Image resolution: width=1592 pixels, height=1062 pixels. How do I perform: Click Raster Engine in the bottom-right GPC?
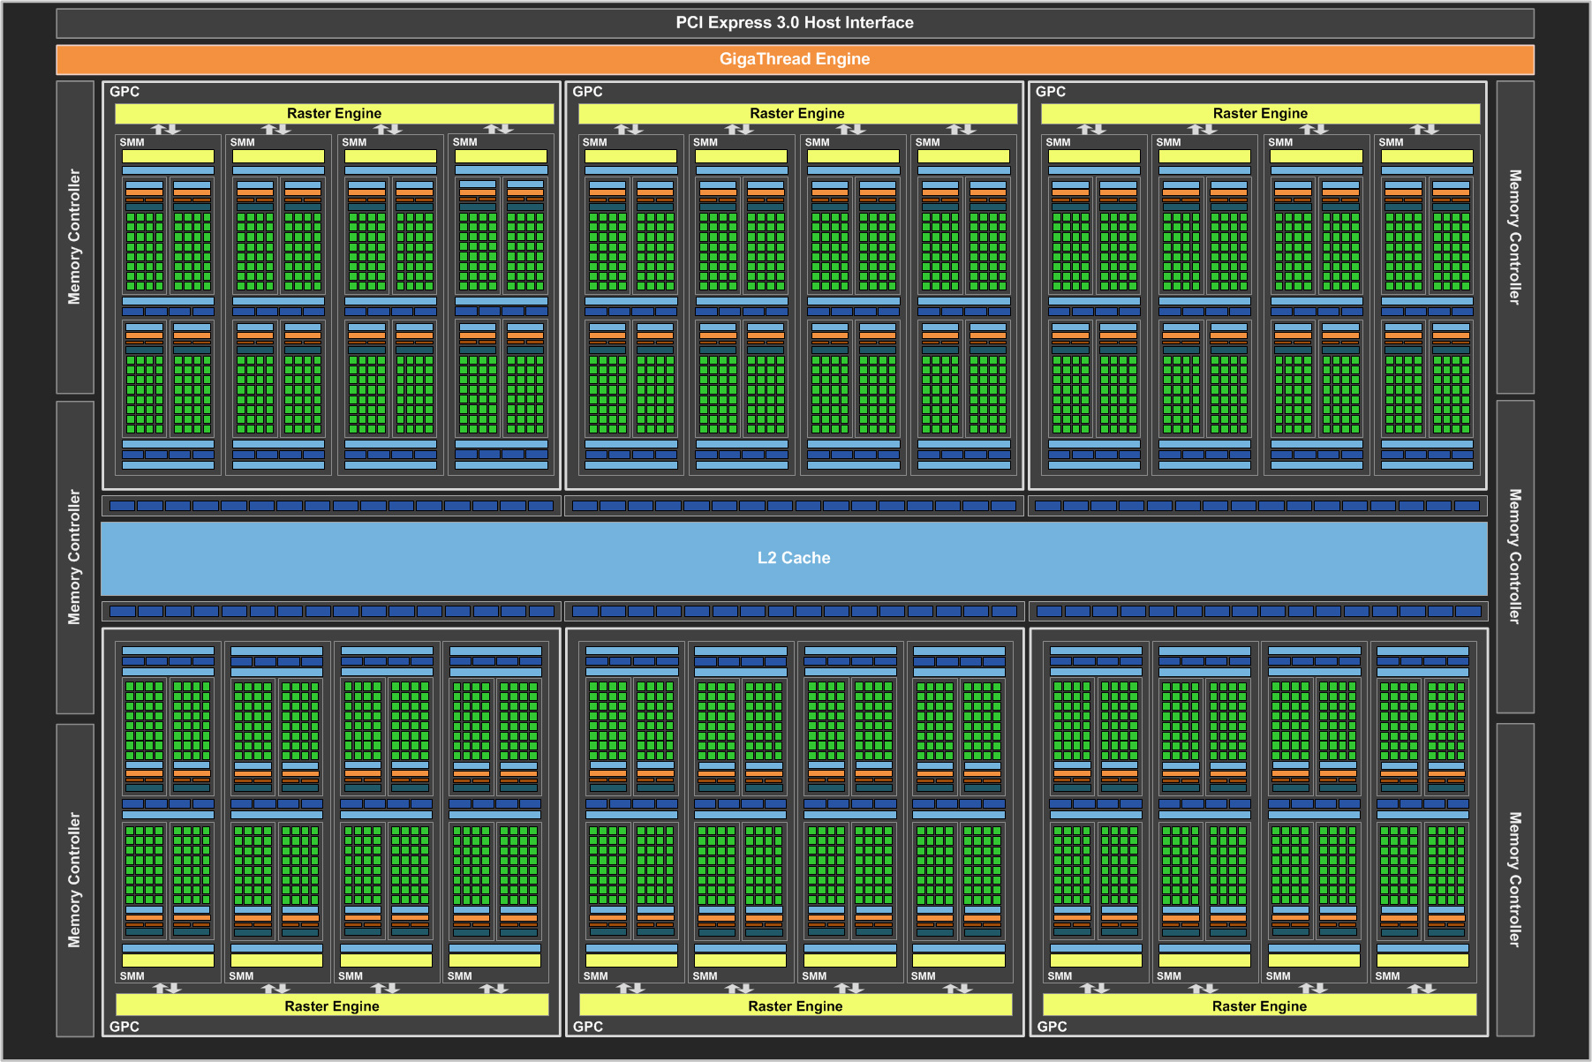[1259, 1006]
